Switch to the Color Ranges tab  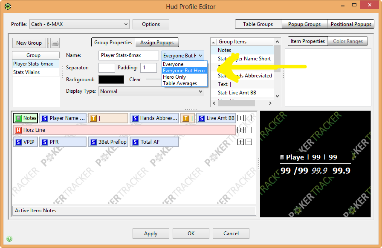click(x=347, y=41)
